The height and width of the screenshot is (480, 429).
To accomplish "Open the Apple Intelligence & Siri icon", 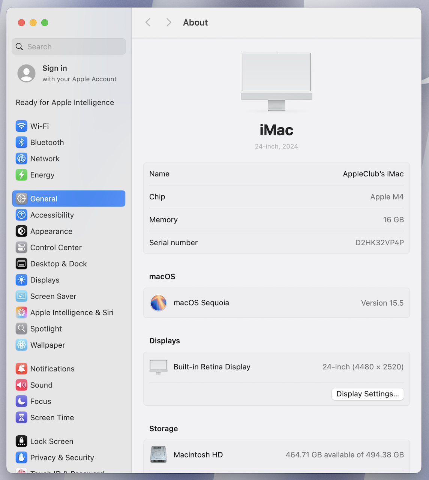I will tap(21, 312).
